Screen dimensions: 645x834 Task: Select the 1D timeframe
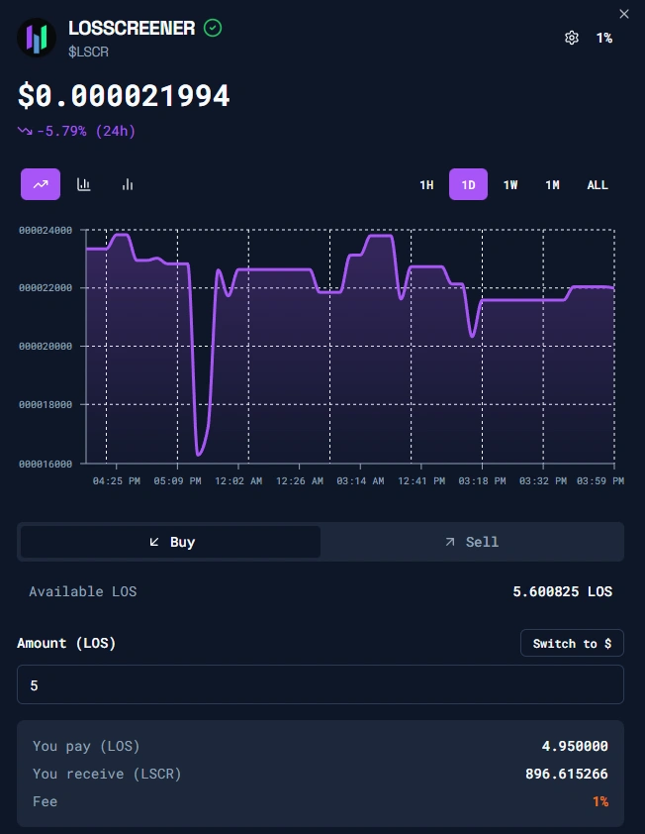pos(468,185)
